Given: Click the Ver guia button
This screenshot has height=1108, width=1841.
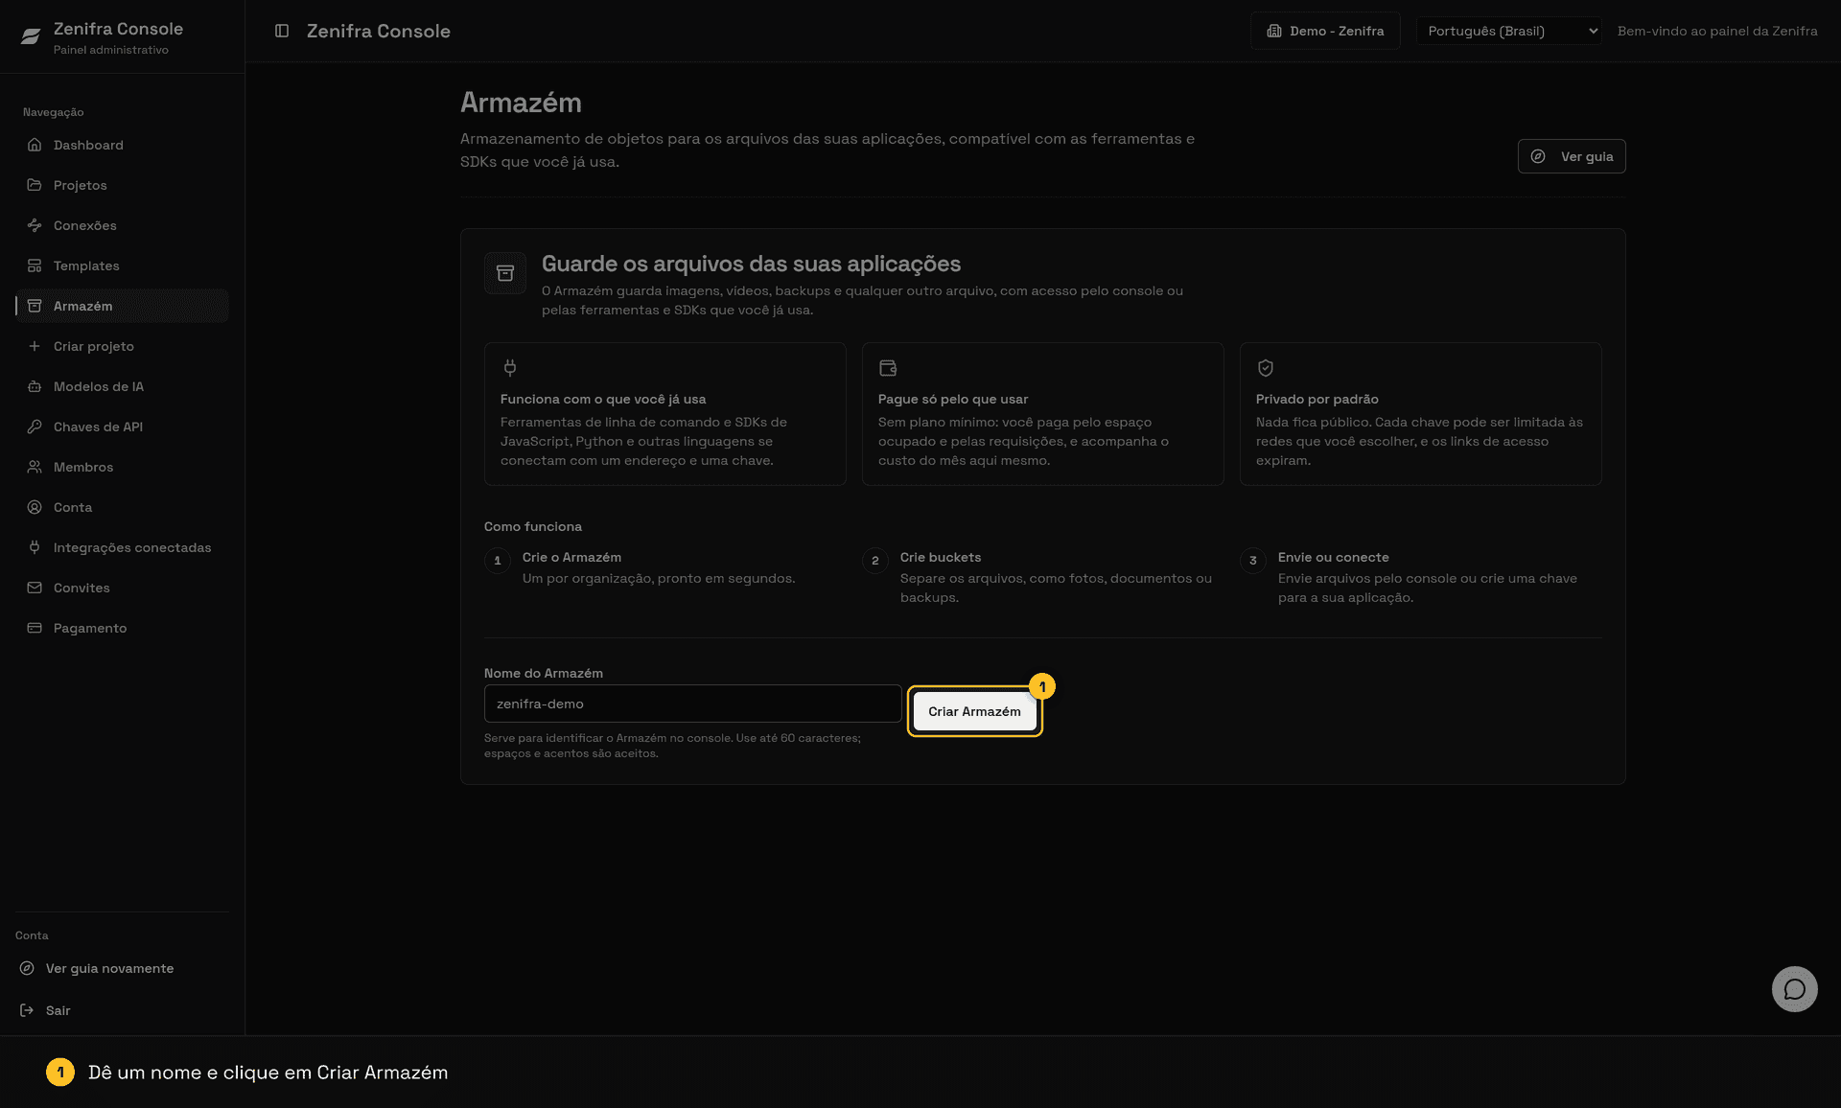Looking at the screenshot, I should [1572, 156].
